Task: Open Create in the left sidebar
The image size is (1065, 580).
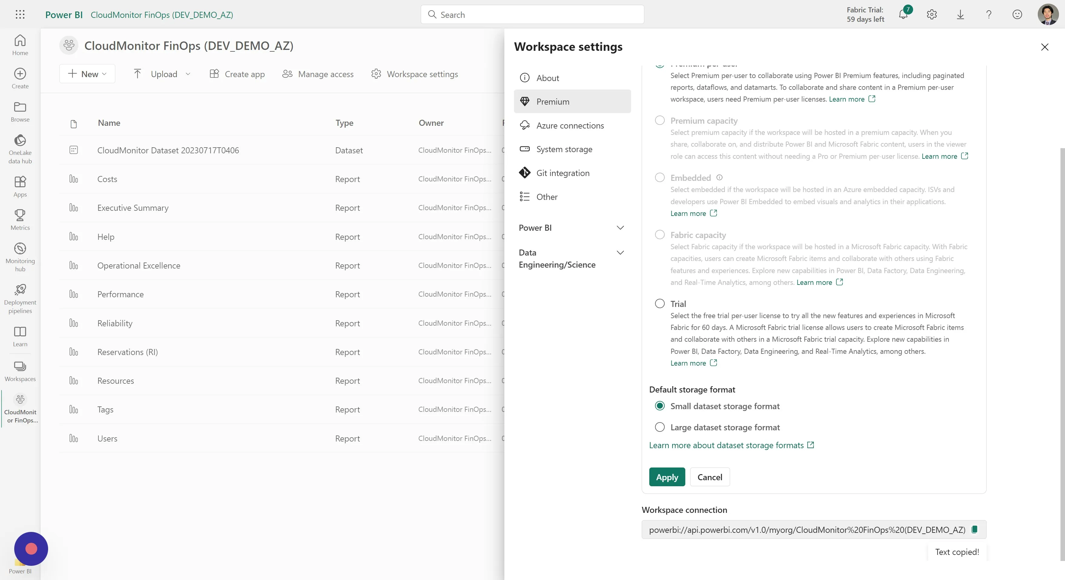Action: pyautogui.click(x=20, y=79)
